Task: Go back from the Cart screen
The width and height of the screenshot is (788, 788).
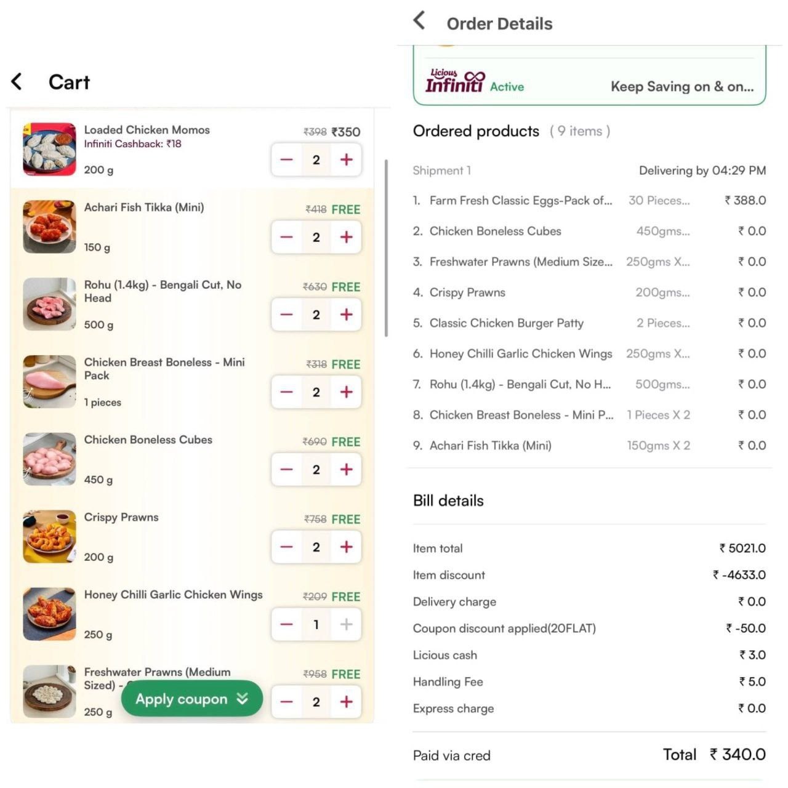Action: 17,81
